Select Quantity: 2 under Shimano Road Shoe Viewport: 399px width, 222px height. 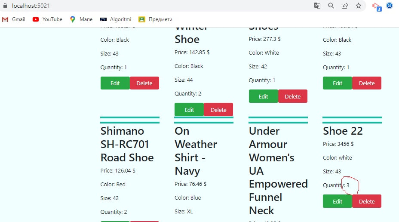tap(114, 212)
